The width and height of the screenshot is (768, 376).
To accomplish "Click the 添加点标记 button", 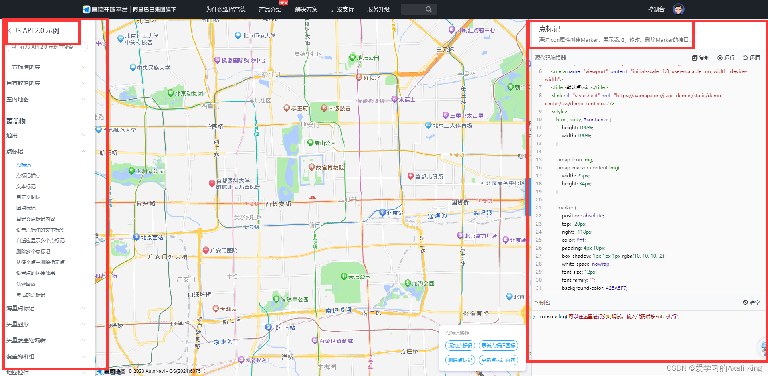I will click(x=459, y=346).
